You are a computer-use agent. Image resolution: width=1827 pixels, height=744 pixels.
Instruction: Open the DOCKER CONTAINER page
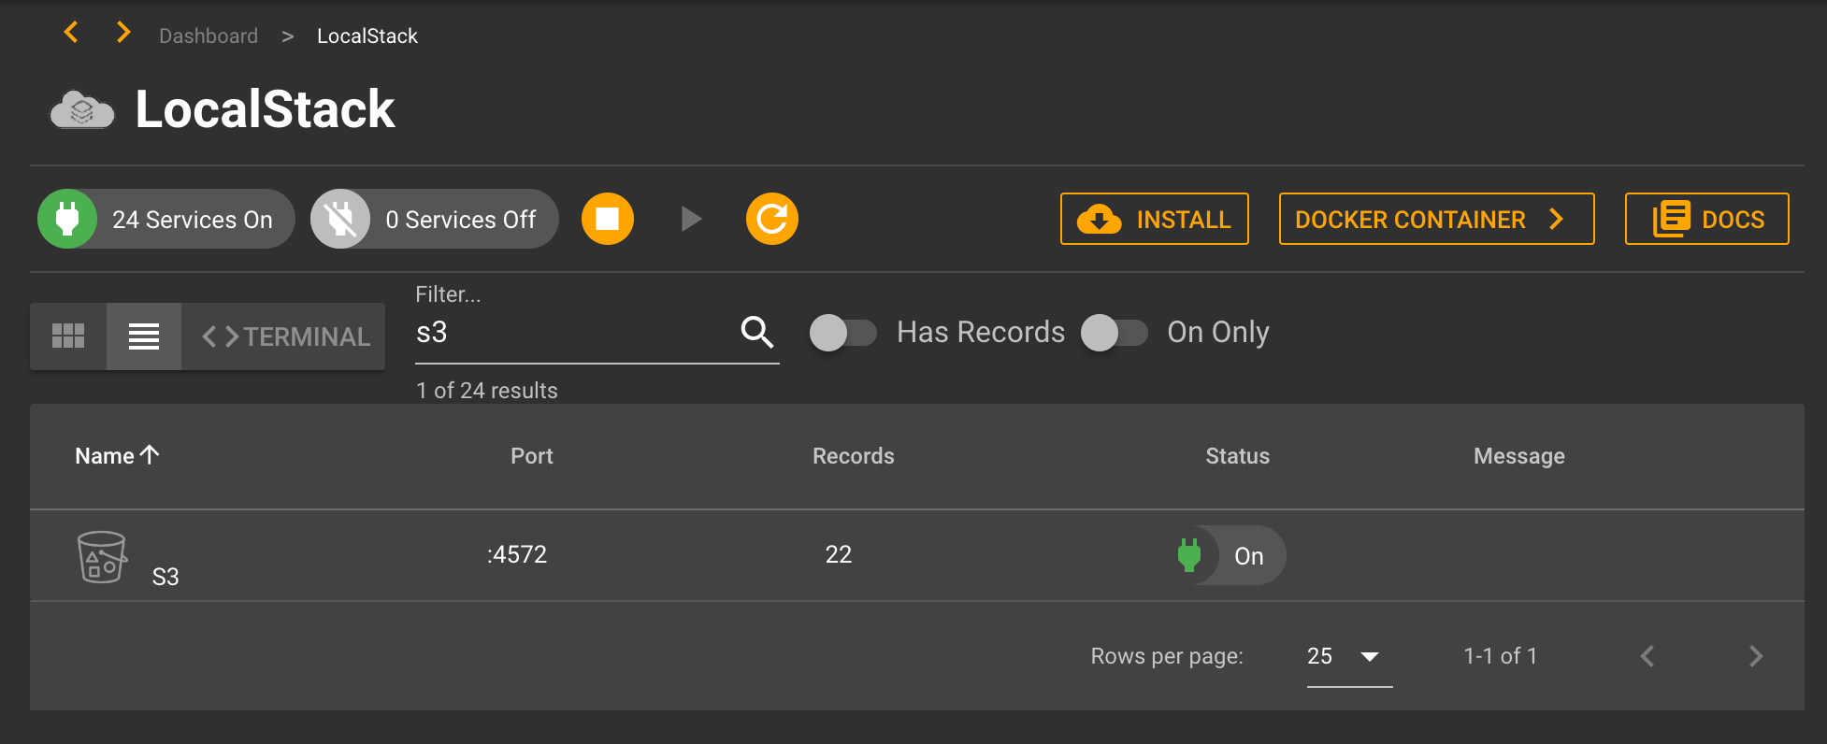click(1437, 219)
